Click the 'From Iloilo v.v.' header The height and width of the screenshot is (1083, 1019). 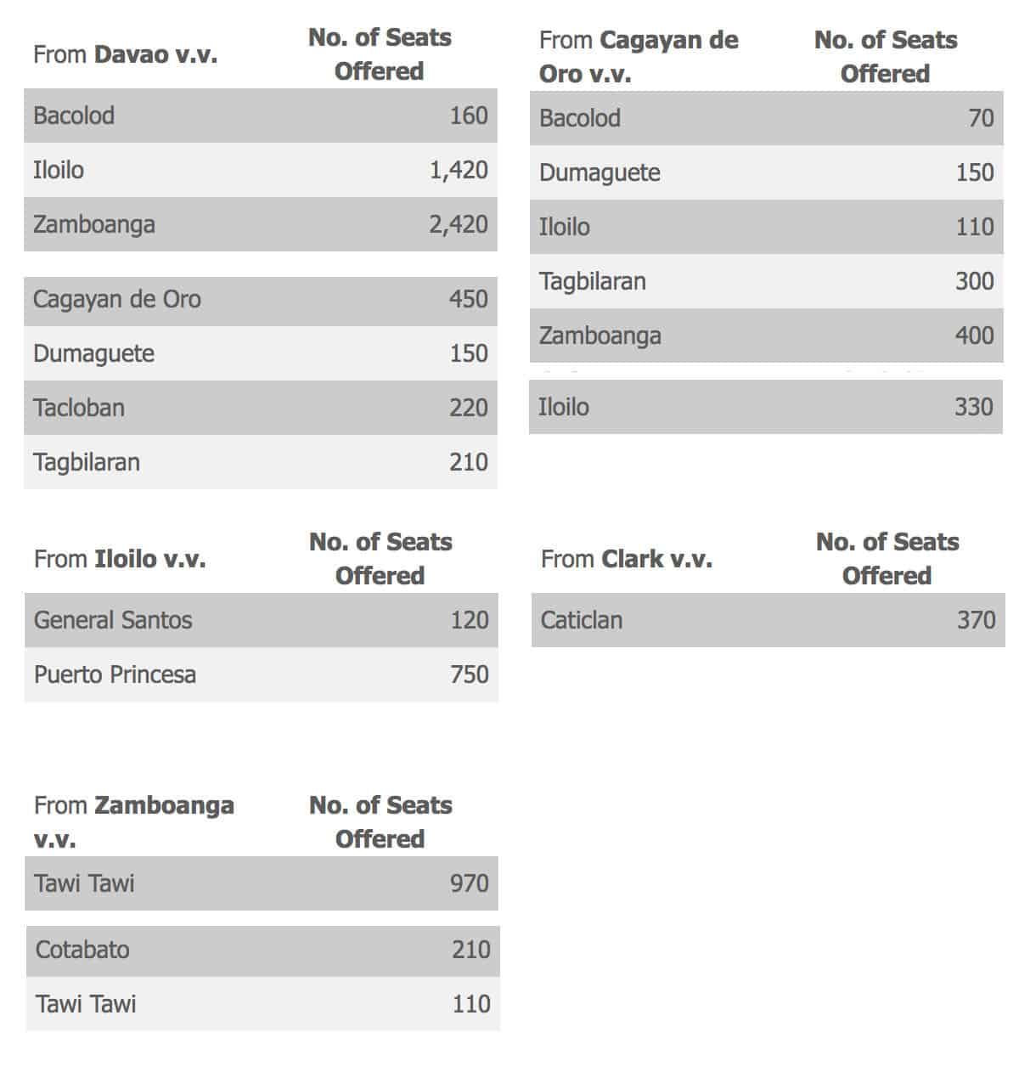click(x=120, y=559)
